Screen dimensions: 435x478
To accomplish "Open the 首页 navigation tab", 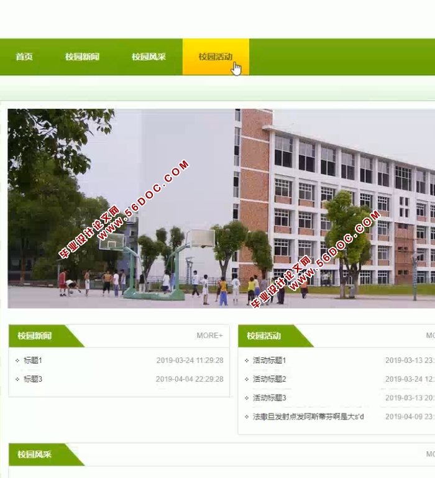I will click(x=24, y=57).
